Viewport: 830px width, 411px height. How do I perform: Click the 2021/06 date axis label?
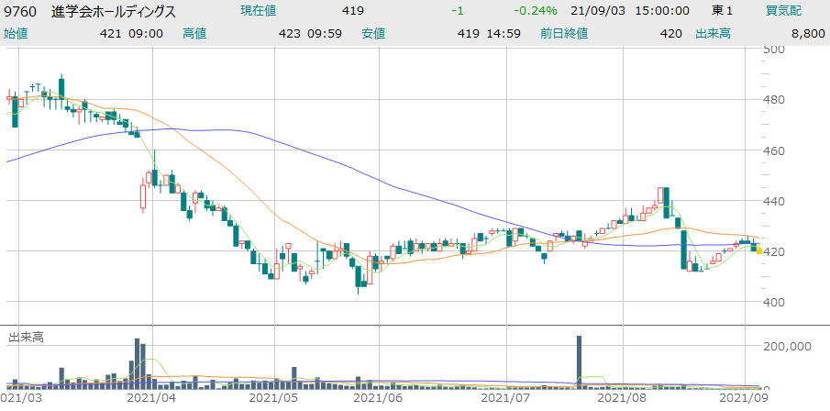(377, 400)
